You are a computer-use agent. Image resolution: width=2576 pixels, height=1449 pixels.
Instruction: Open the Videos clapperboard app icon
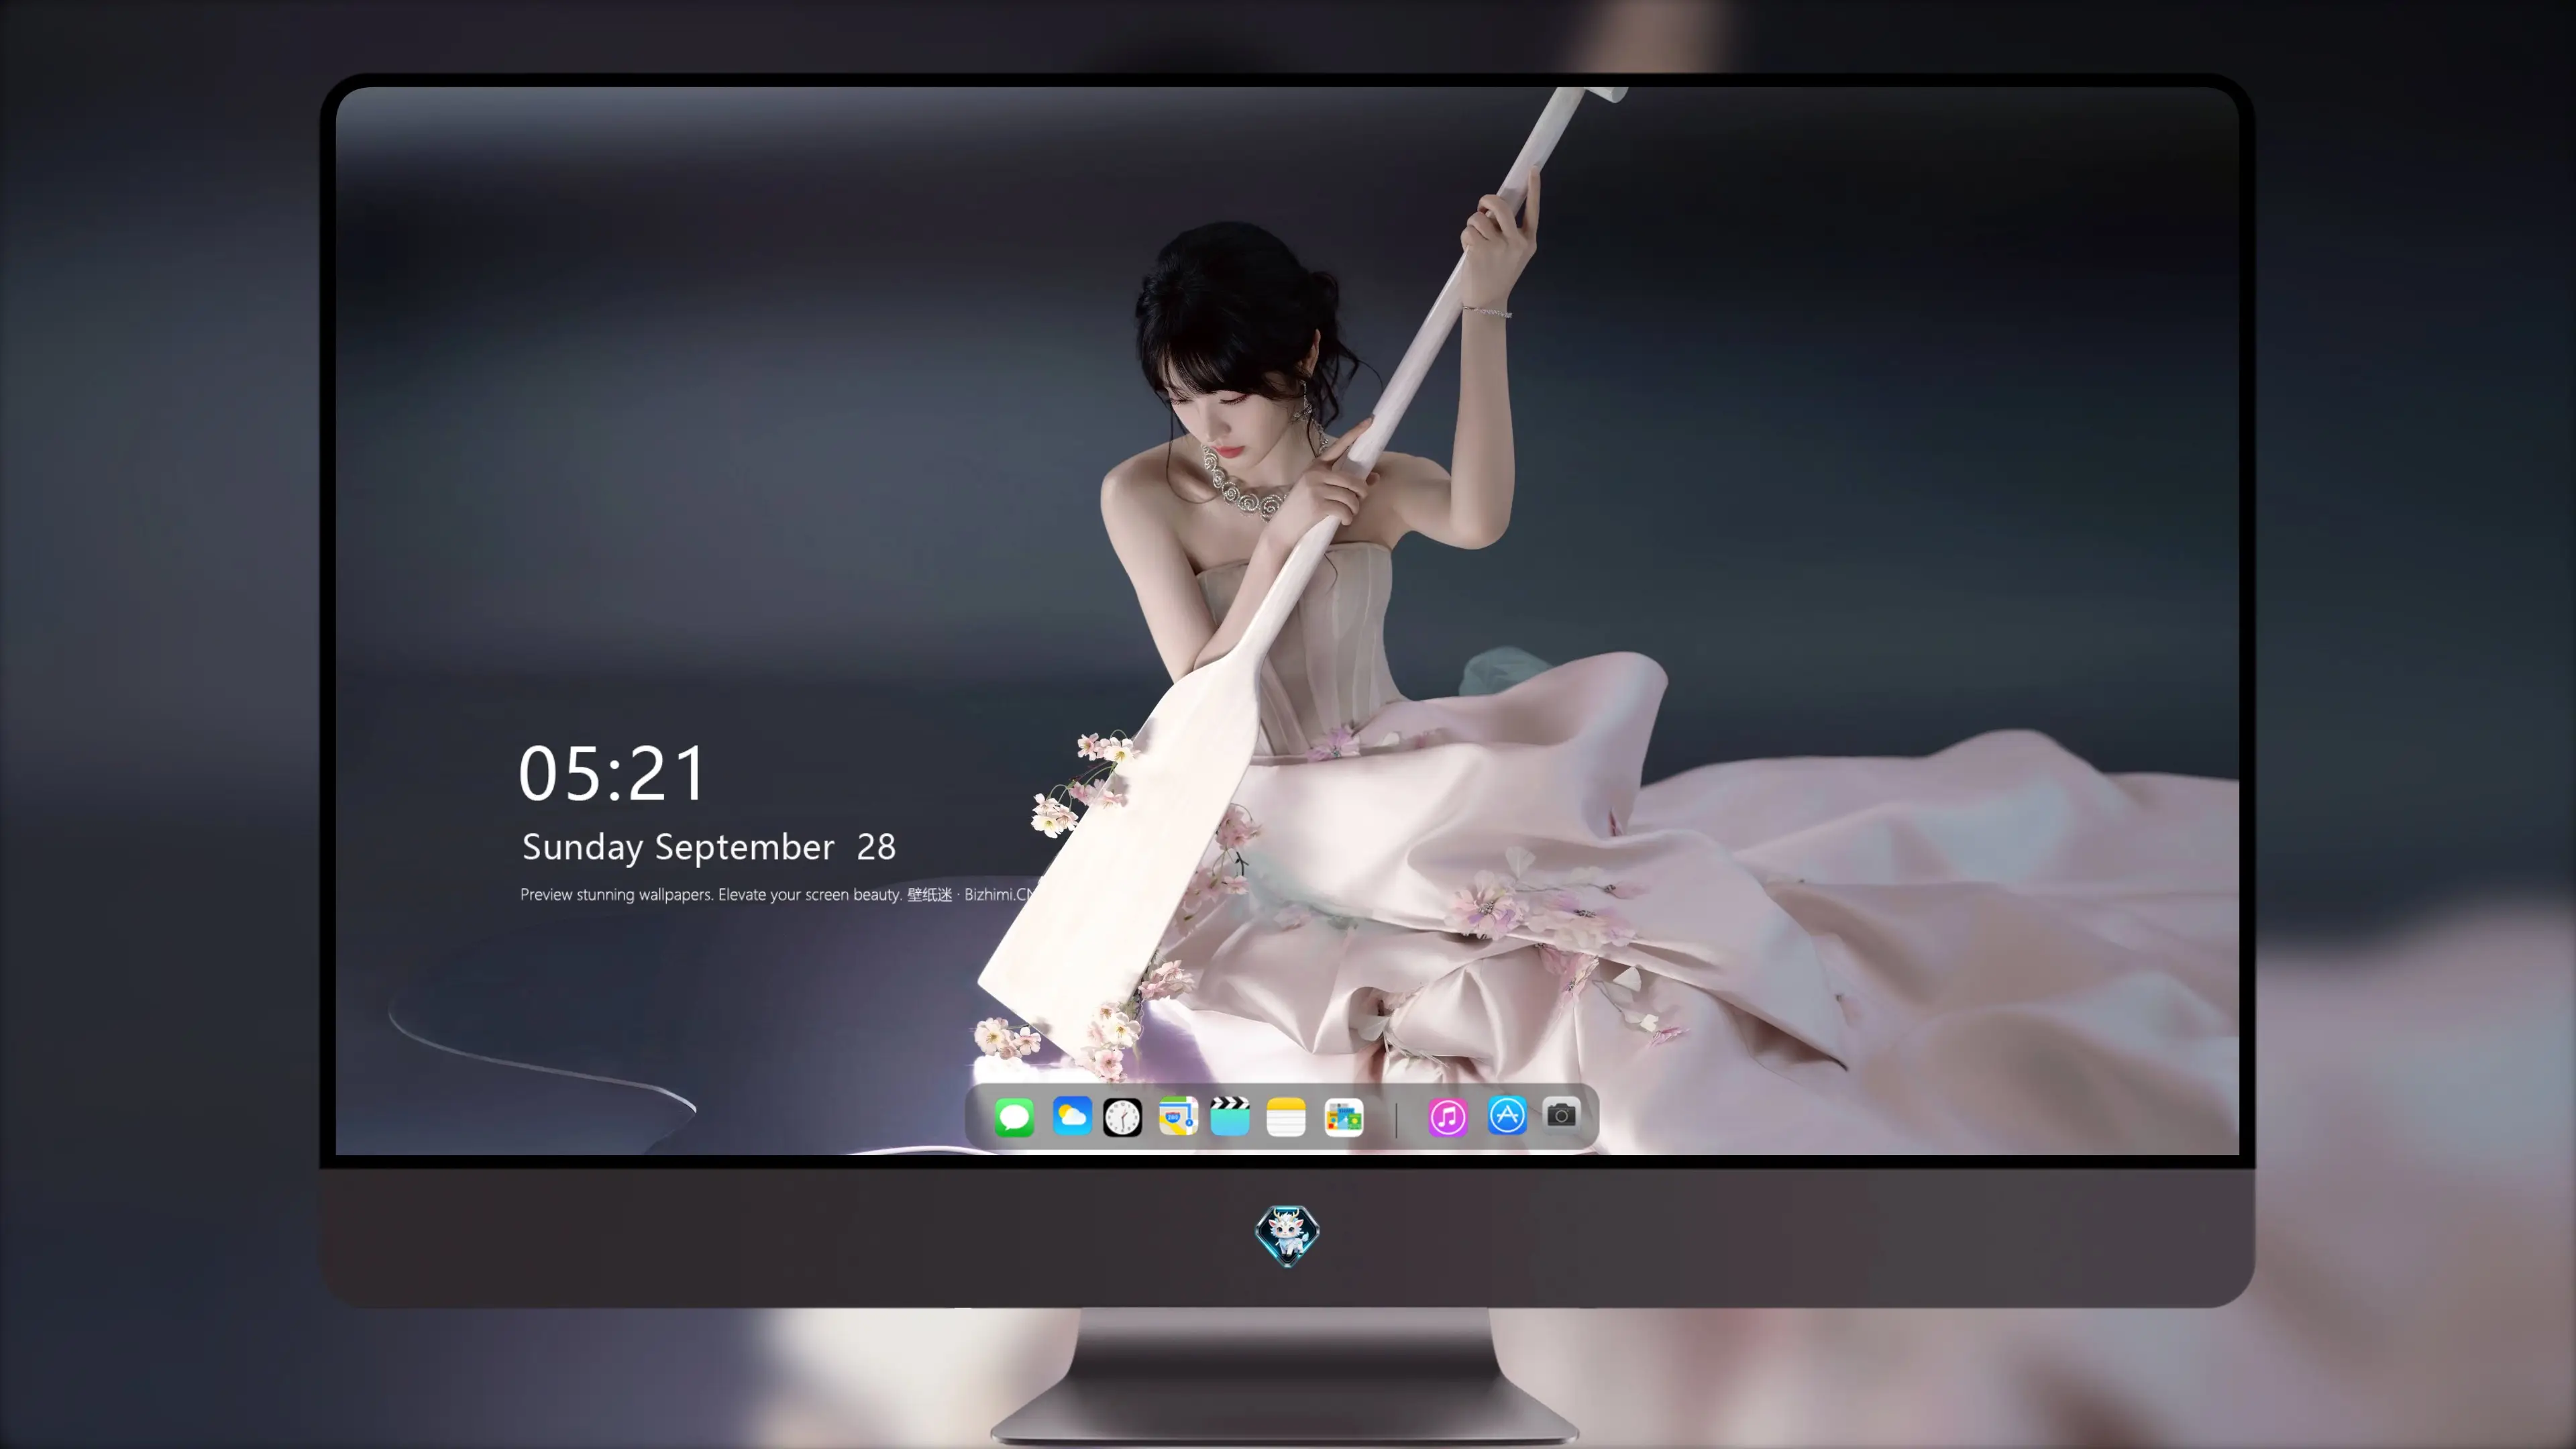pos(1230,1116)
